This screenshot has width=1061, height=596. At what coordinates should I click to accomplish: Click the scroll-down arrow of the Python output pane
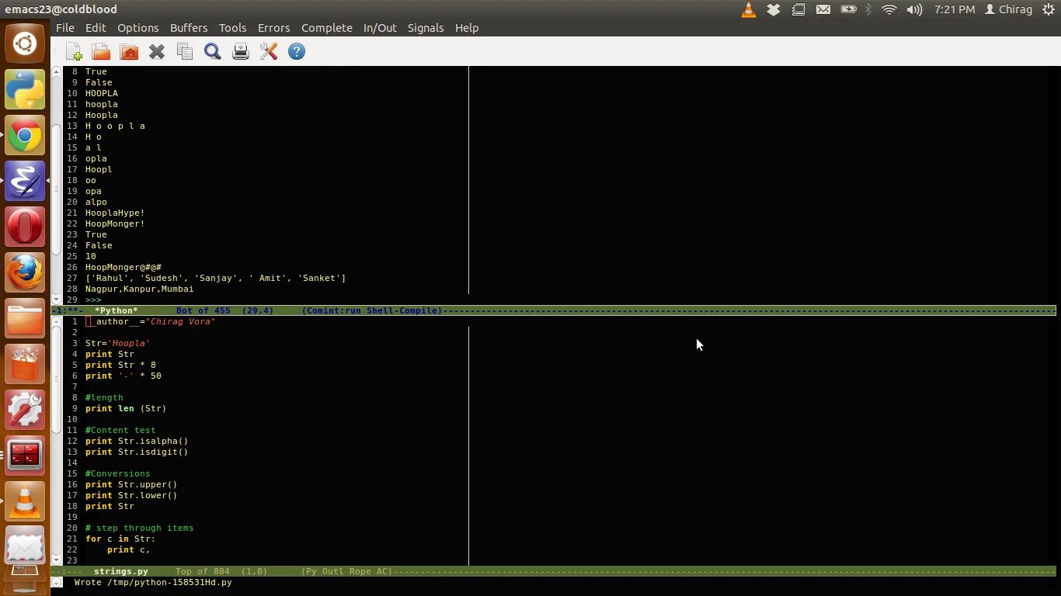pyautogui.click(x=57, y=300)
